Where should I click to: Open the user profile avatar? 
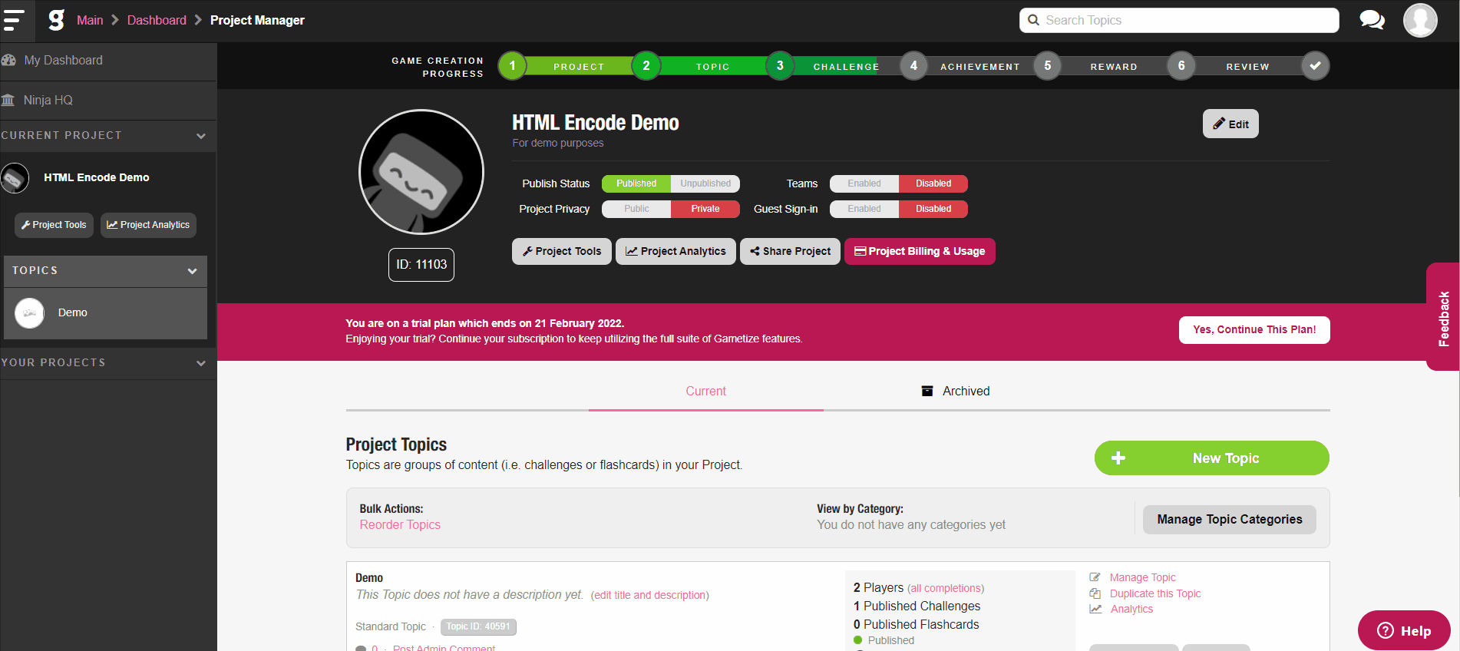pos(1420,20)
